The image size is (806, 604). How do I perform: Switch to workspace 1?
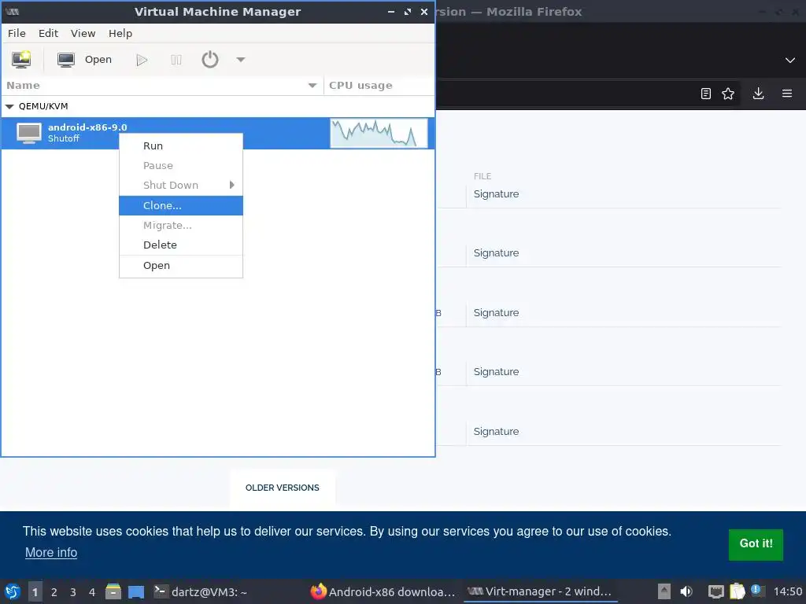35,592
